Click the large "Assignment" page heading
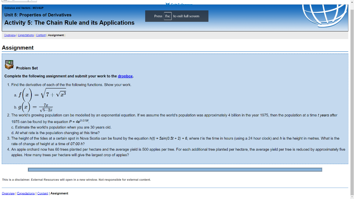Viewport: 354px width, 199px height. tap(18, 48)
